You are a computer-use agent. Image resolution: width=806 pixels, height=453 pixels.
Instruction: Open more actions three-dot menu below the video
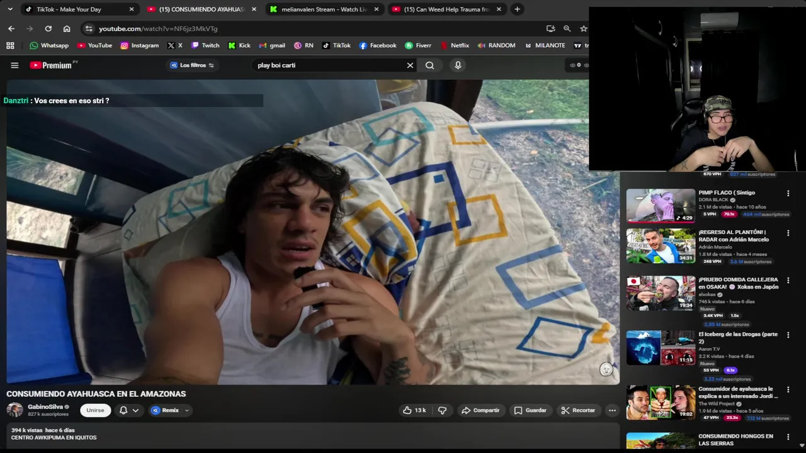tap(612, 410)
